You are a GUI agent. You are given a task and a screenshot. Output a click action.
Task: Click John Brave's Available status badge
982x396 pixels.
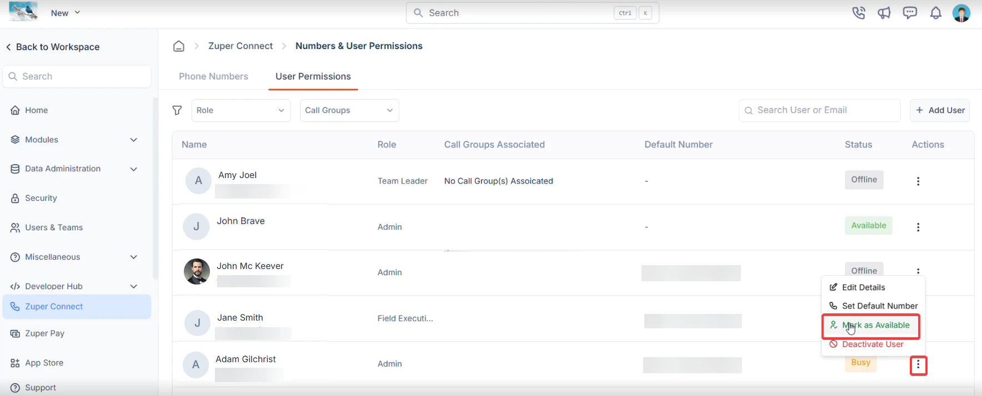click(x=869, y=226)
